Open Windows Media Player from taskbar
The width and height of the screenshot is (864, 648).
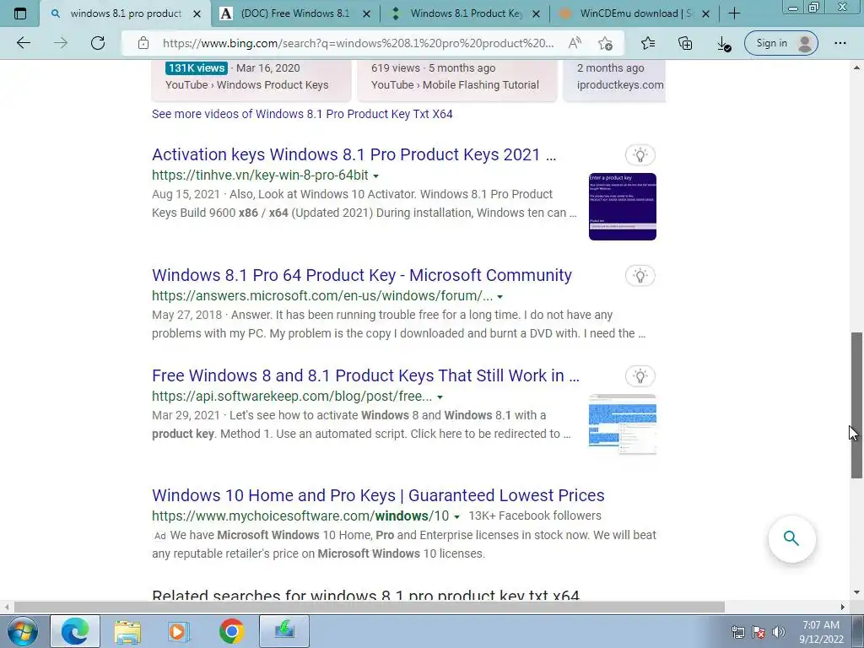pyautogui.click(x=179, y=631)
